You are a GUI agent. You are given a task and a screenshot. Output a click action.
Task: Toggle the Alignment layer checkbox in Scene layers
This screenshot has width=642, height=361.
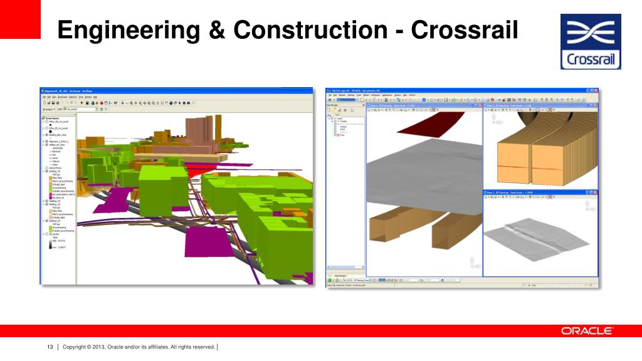pyautogui.click(x=46, y=141)
